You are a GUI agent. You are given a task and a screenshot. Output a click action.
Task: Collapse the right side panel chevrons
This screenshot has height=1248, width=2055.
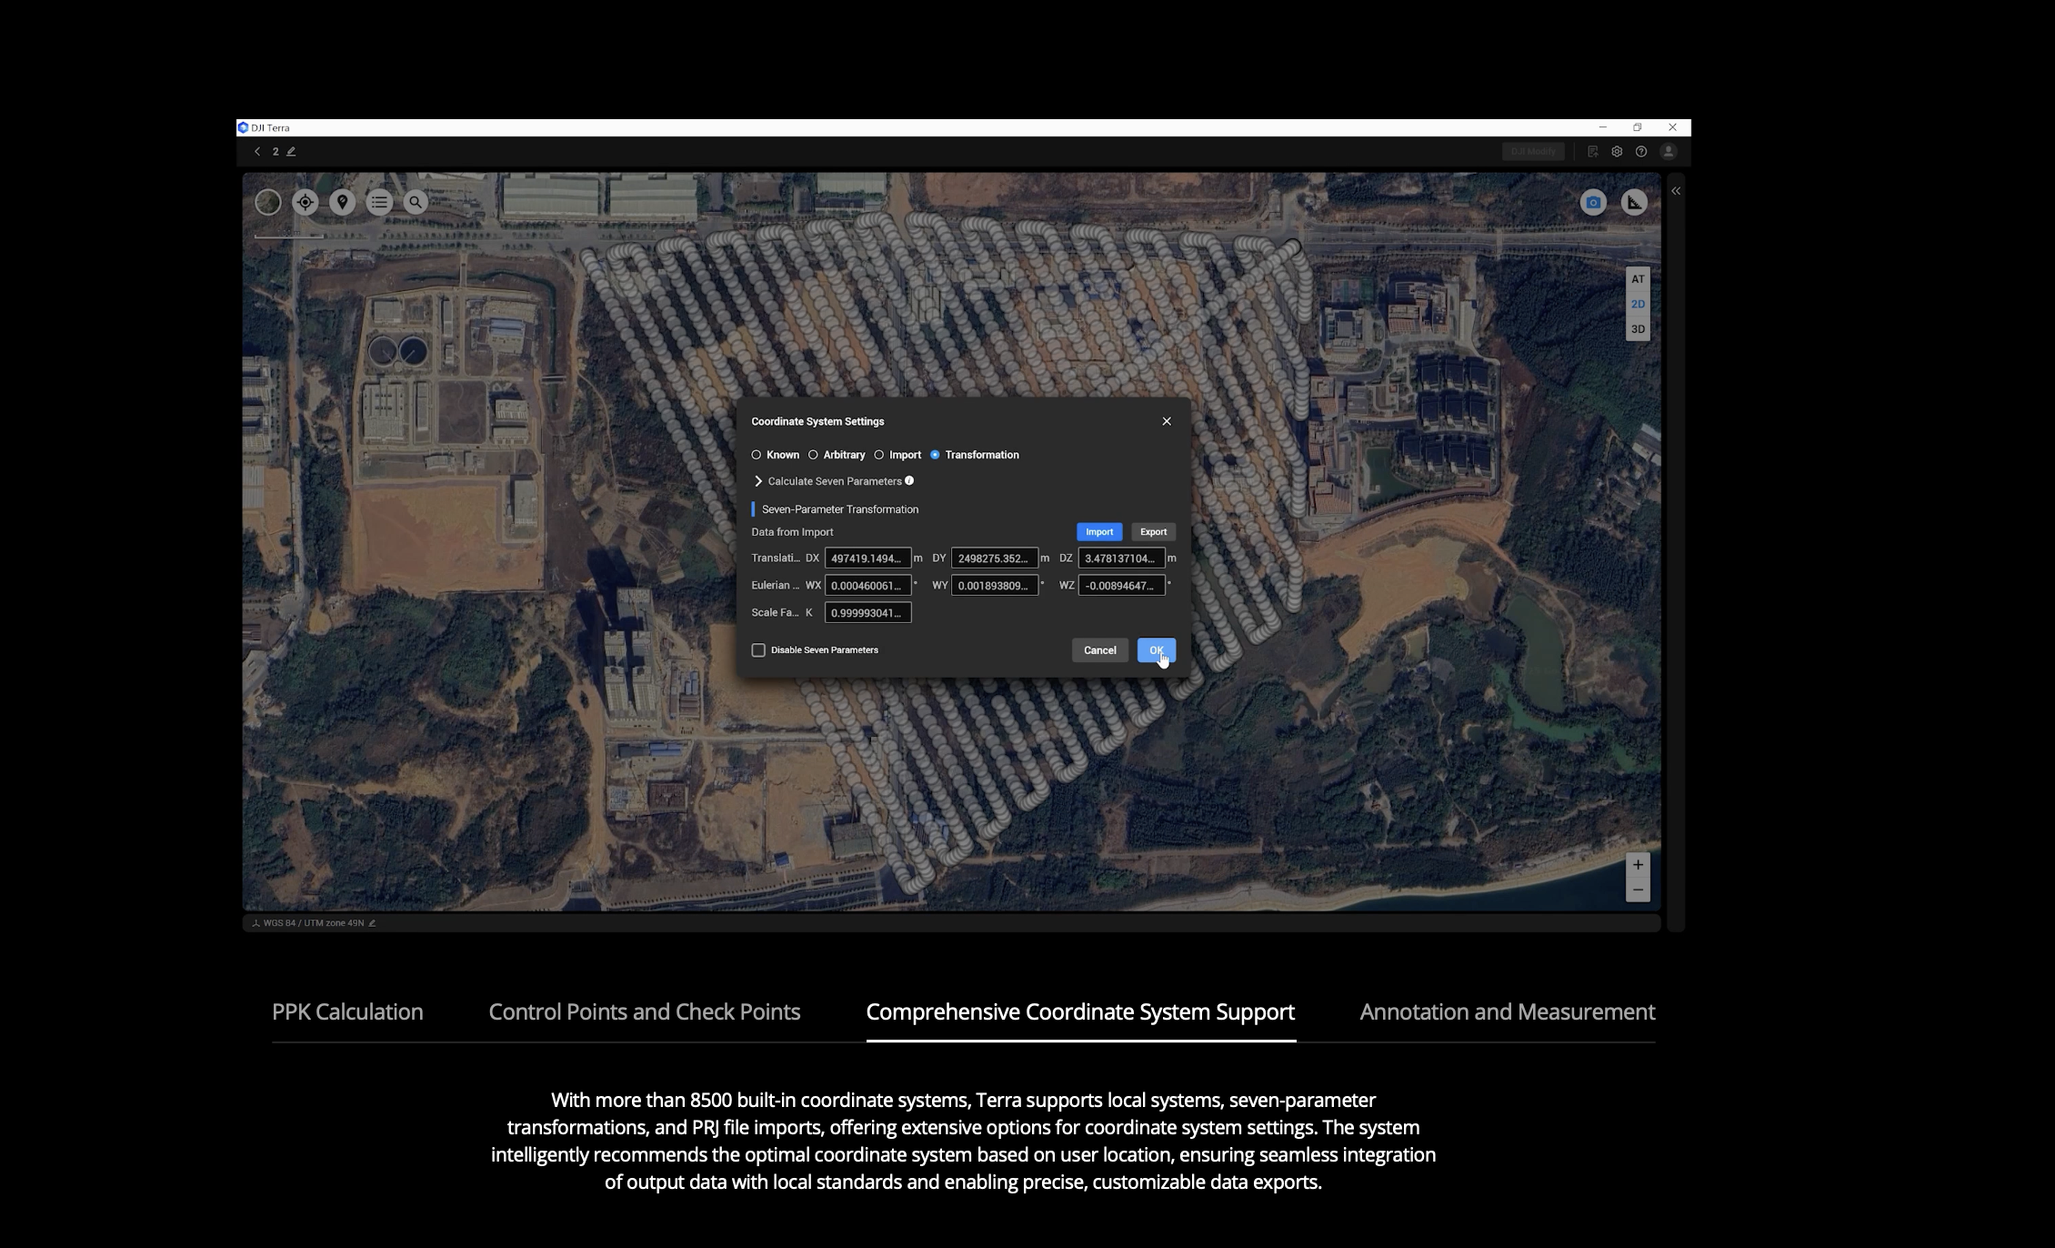point(1676,191)
